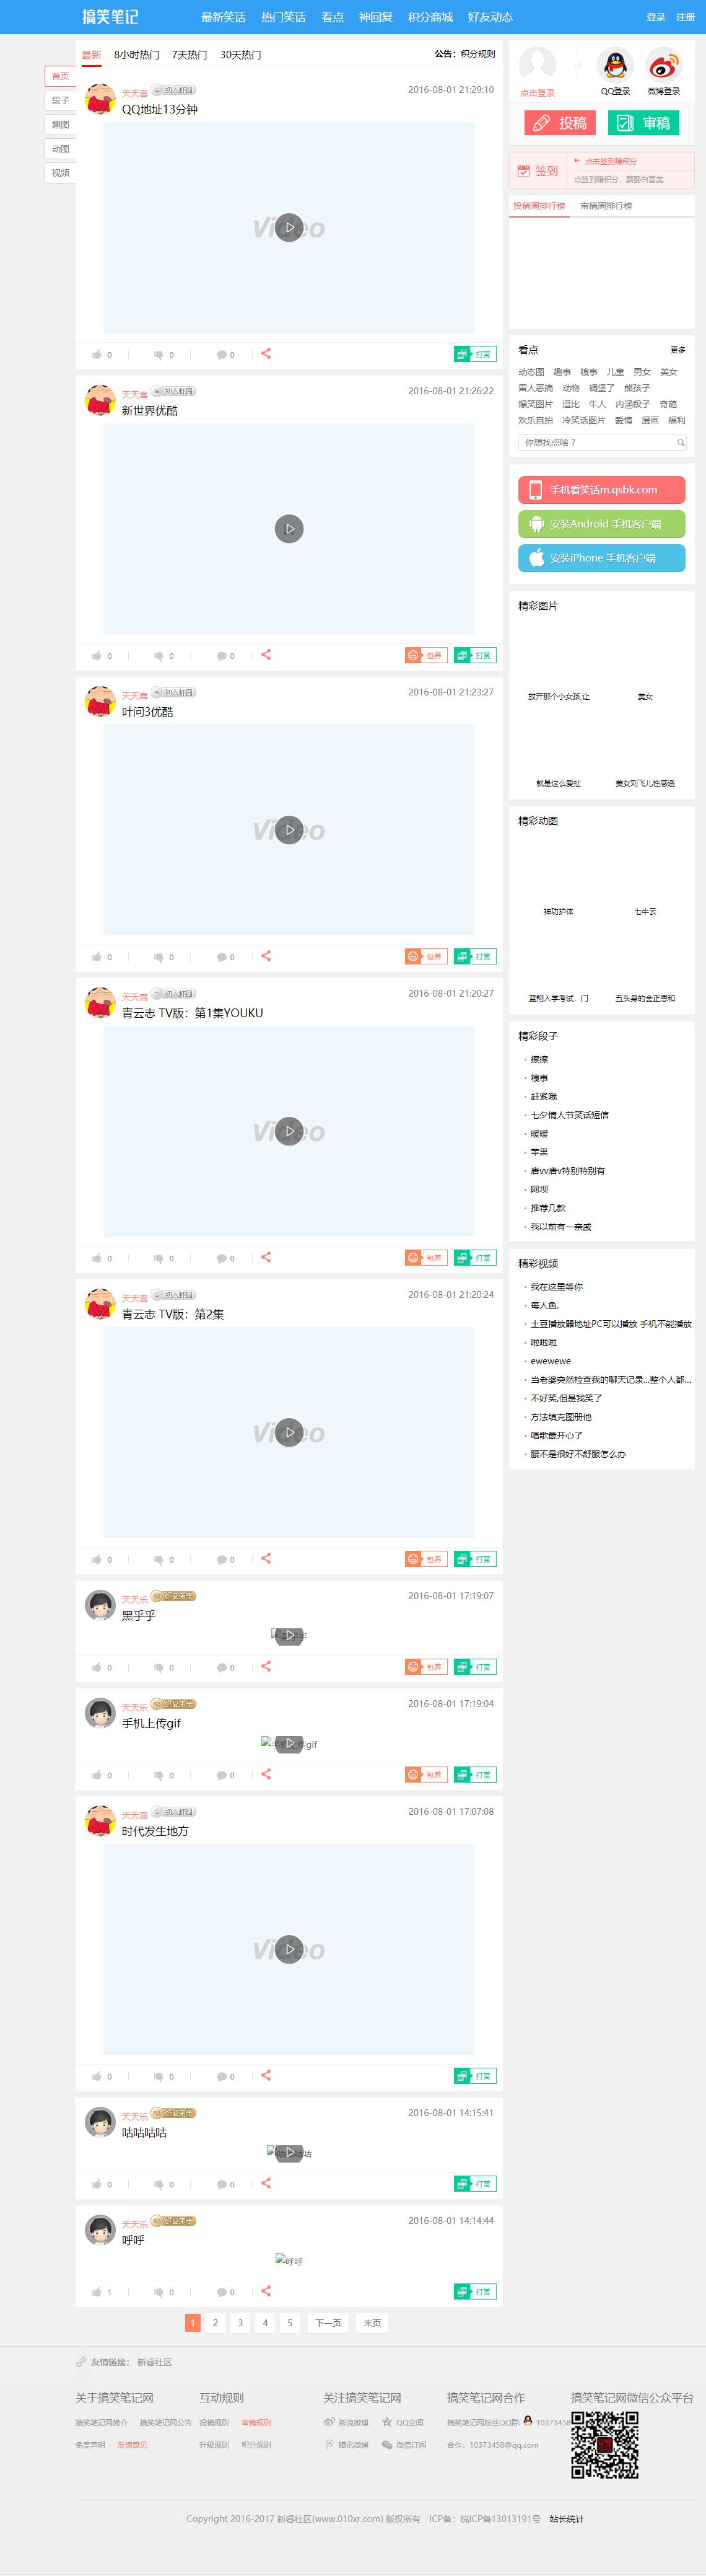Open comments on the 叶问3优酷 post

click(x=222, y=957)
